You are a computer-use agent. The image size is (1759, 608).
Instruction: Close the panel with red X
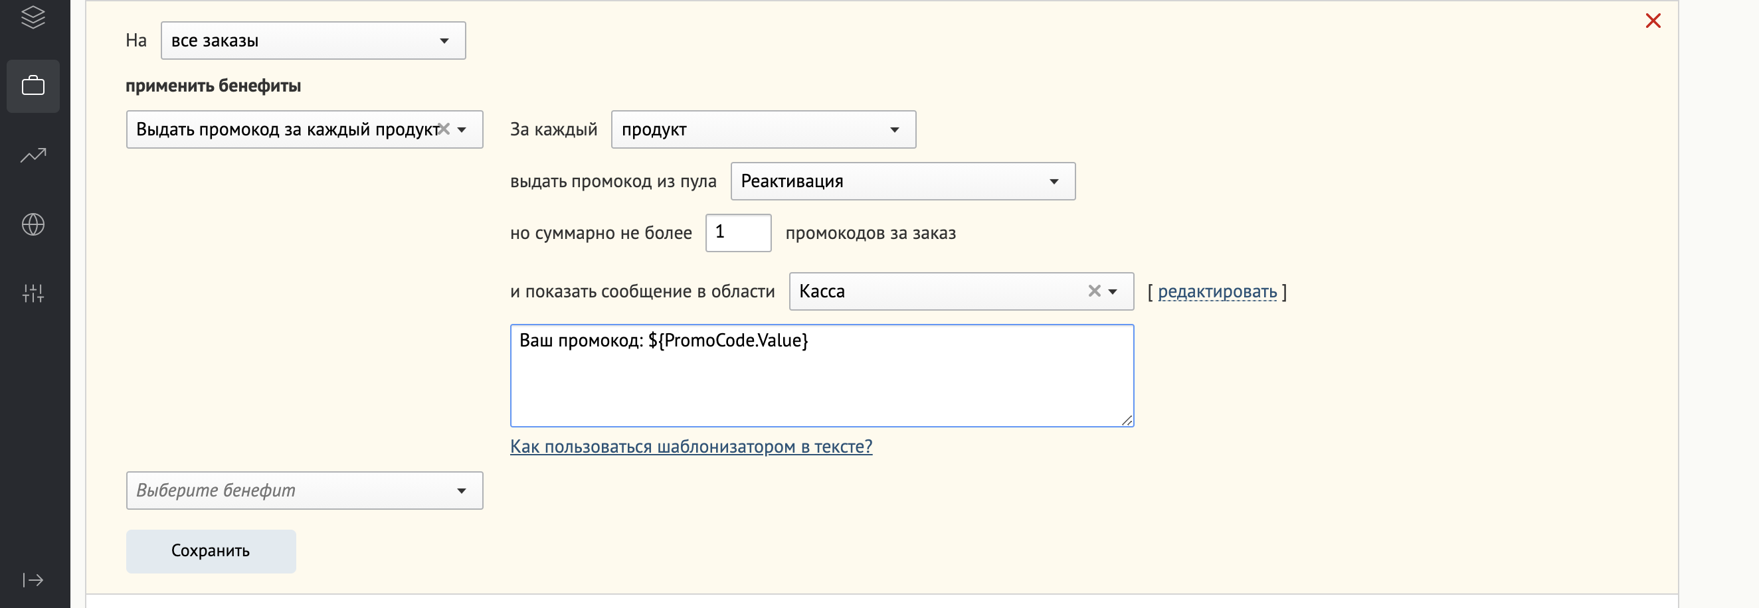(1653, 21)
